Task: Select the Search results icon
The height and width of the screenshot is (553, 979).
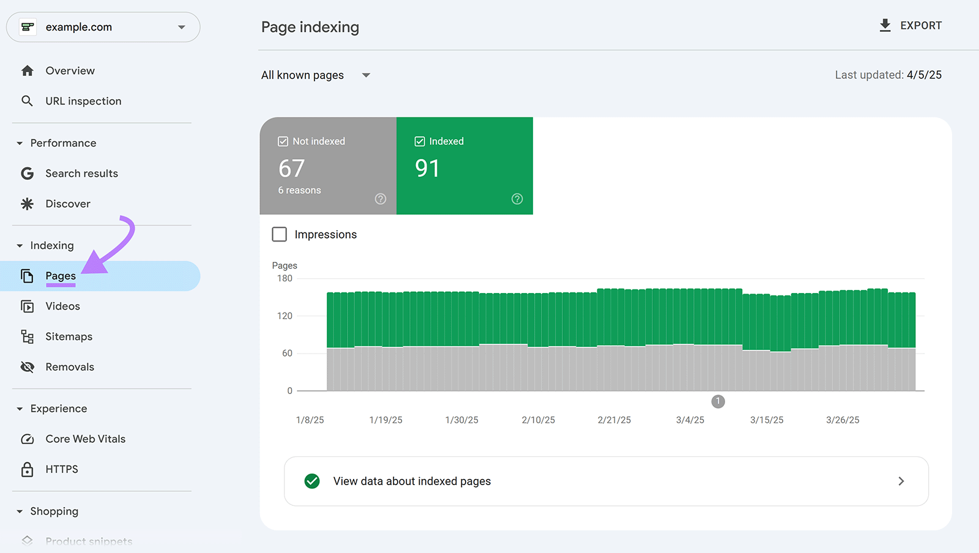Action: pyautogui.click(x=28, y=173)
